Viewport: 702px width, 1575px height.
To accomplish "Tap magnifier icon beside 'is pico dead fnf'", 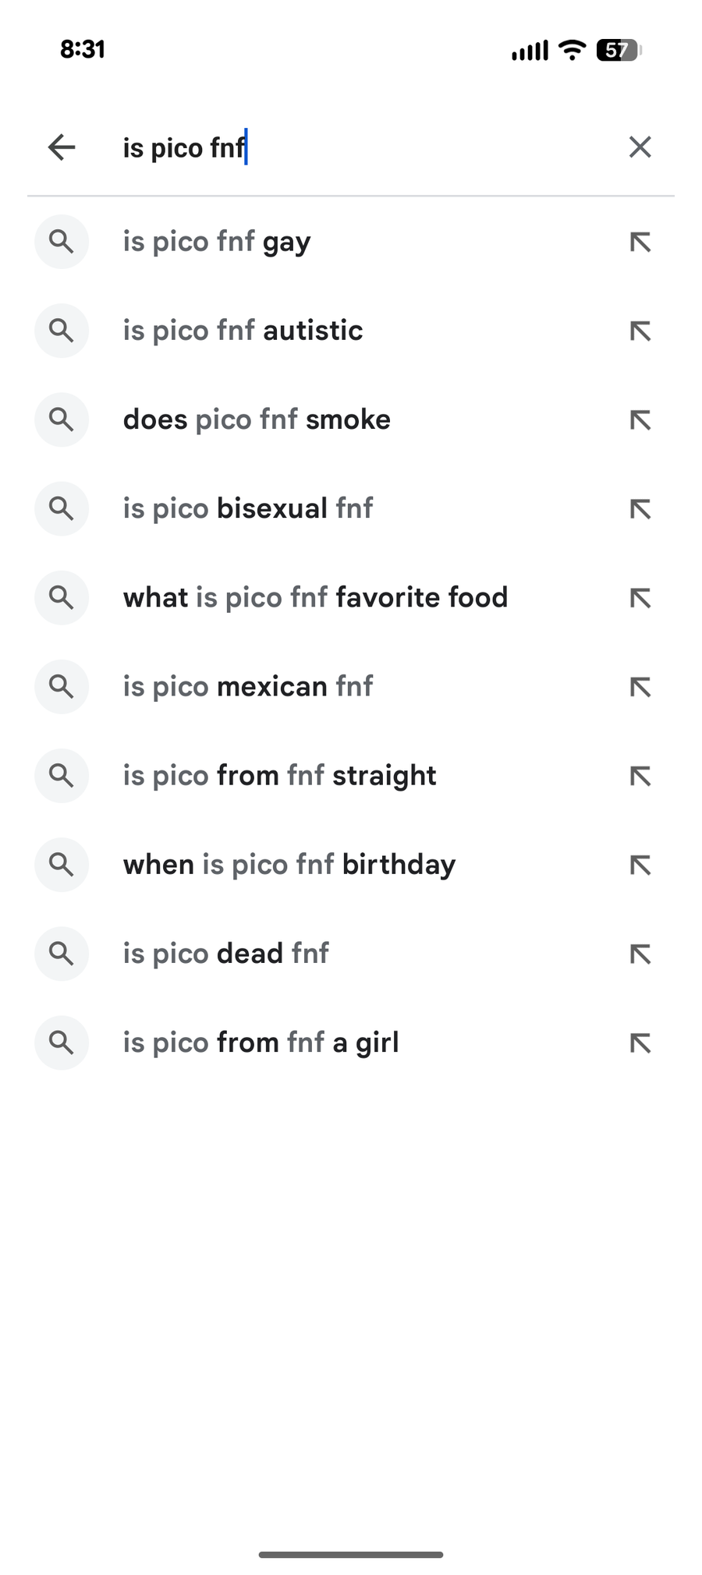I will point(62,953).
